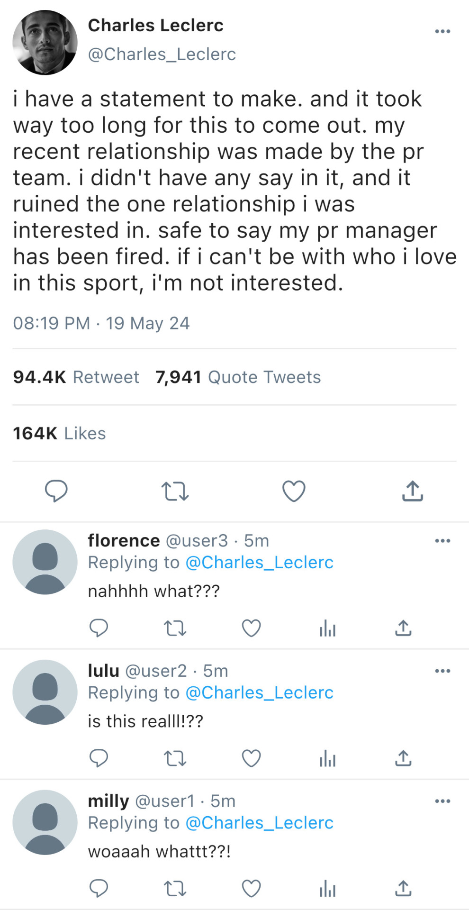Like the main tweet
The height and width of the screenshot is (910, 469).
click(294, 491)
